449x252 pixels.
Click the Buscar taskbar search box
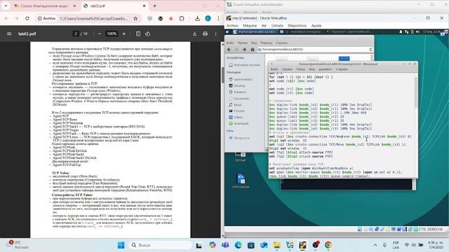[x=161, y=245]
